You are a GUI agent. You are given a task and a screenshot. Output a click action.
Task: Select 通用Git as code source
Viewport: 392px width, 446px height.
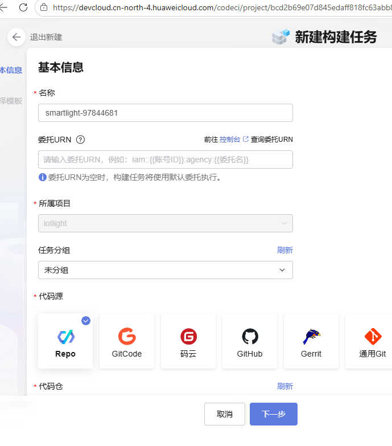click(369, 341)
